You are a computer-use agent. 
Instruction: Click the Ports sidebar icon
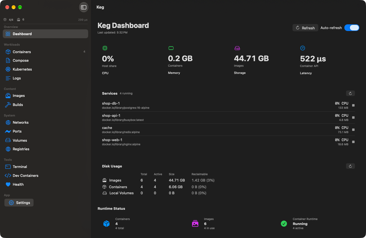8,131
